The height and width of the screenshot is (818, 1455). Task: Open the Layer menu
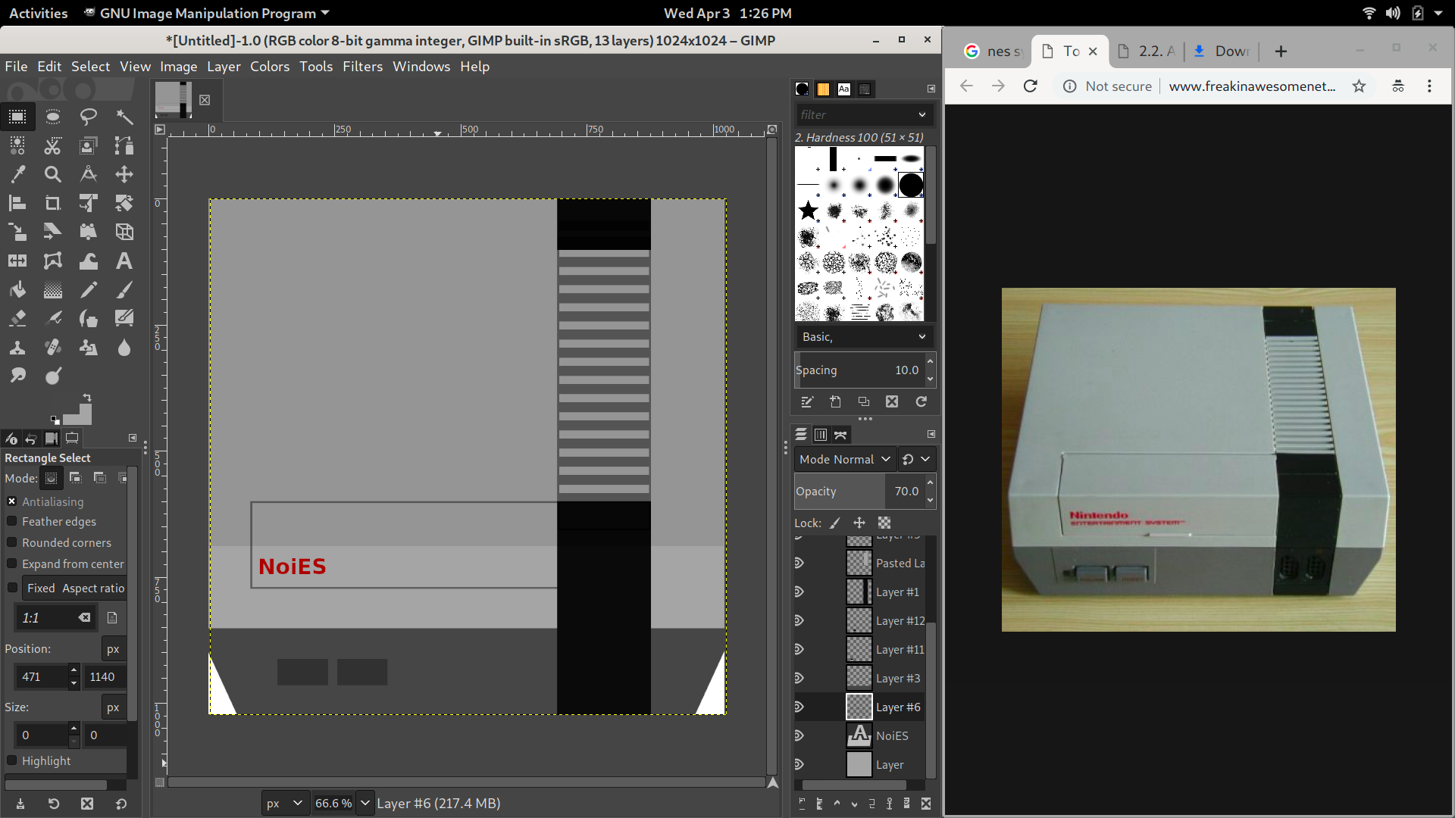[224, 67]
